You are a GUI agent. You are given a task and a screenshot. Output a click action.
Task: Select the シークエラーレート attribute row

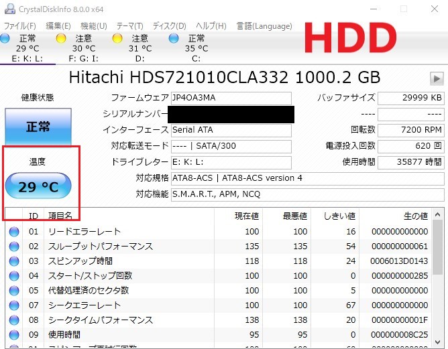(x=219, y=305)
